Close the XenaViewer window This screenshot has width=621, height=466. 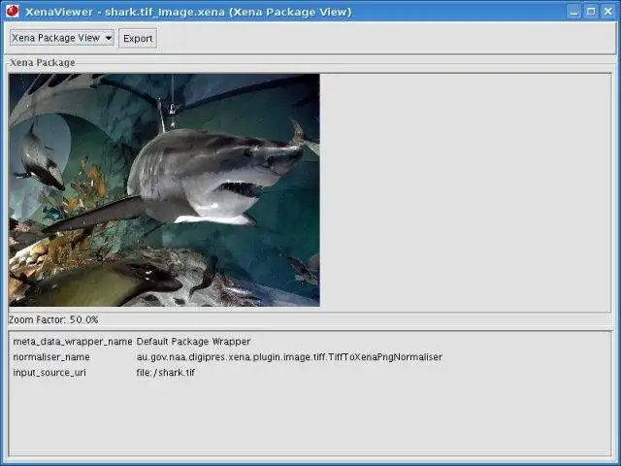pos(608,11)
